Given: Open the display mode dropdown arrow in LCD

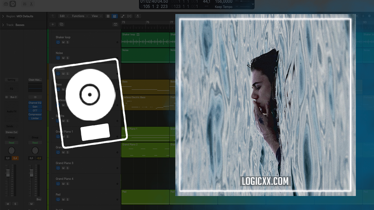Looking at the screenshot, I should click(x=253, y=4).
